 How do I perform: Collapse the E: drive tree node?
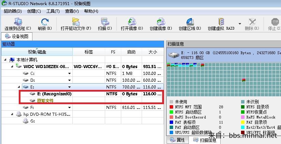pyautogui.click(x=18, y=87)
